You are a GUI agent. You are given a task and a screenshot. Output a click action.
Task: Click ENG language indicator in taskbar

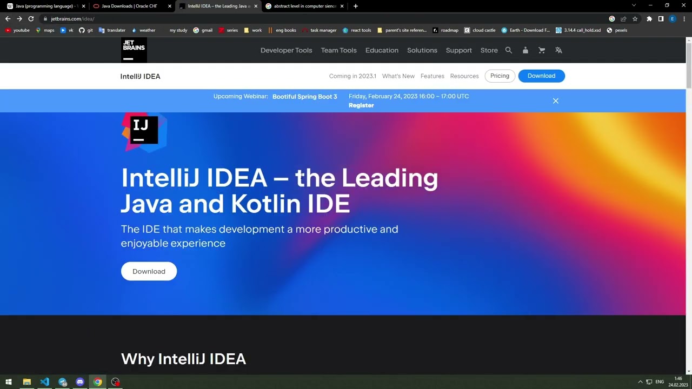point(660,382)
